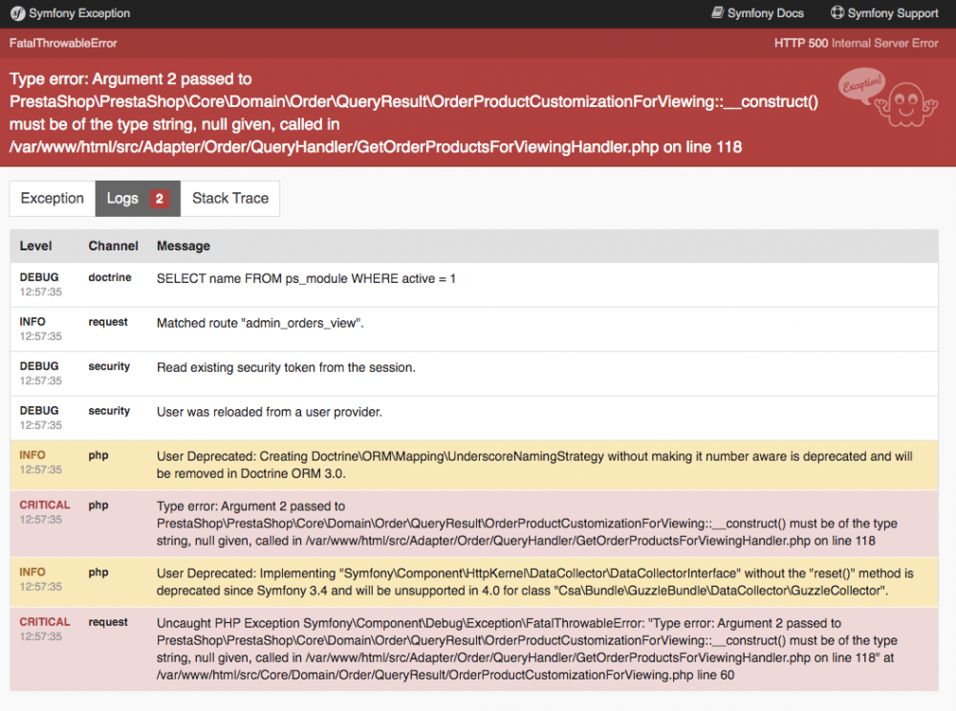Click the security channel beside Read existing token
The image size is (956, 711).
point(109,367)
